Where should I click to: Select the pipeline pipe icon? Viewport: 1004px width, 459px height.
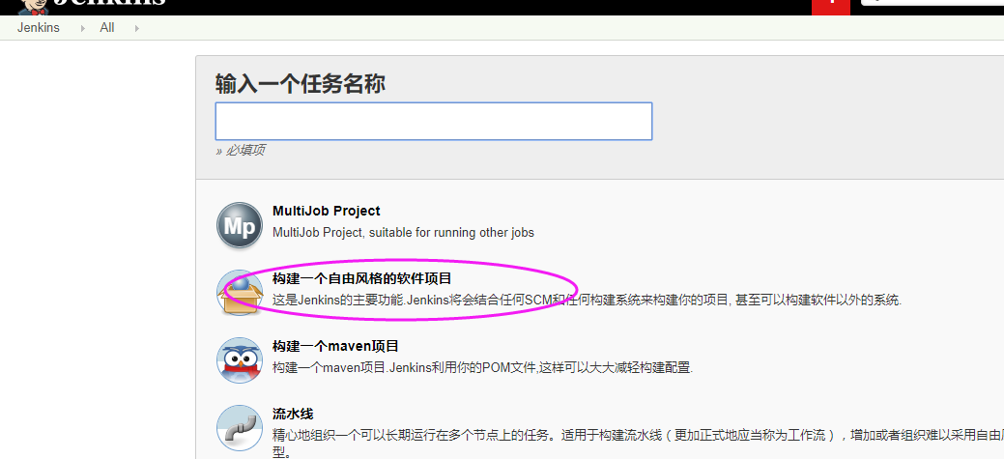[240, 428]
